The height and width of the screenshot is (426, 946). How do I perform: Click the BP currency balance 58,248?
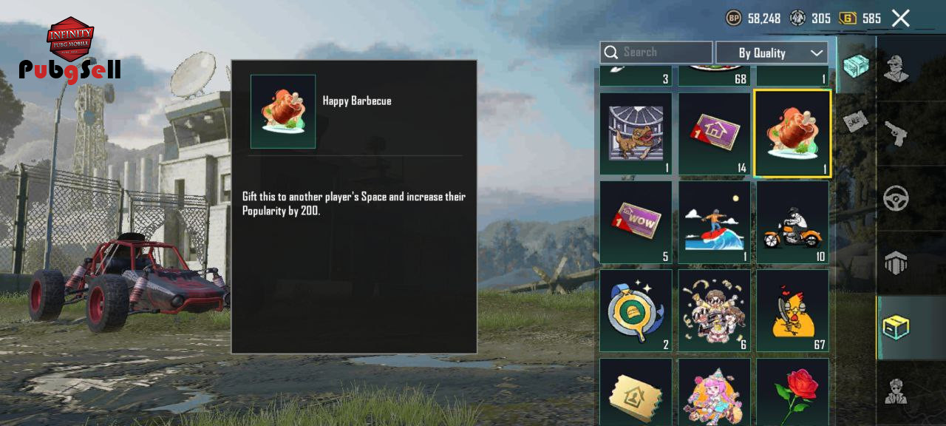click(753, 18)
